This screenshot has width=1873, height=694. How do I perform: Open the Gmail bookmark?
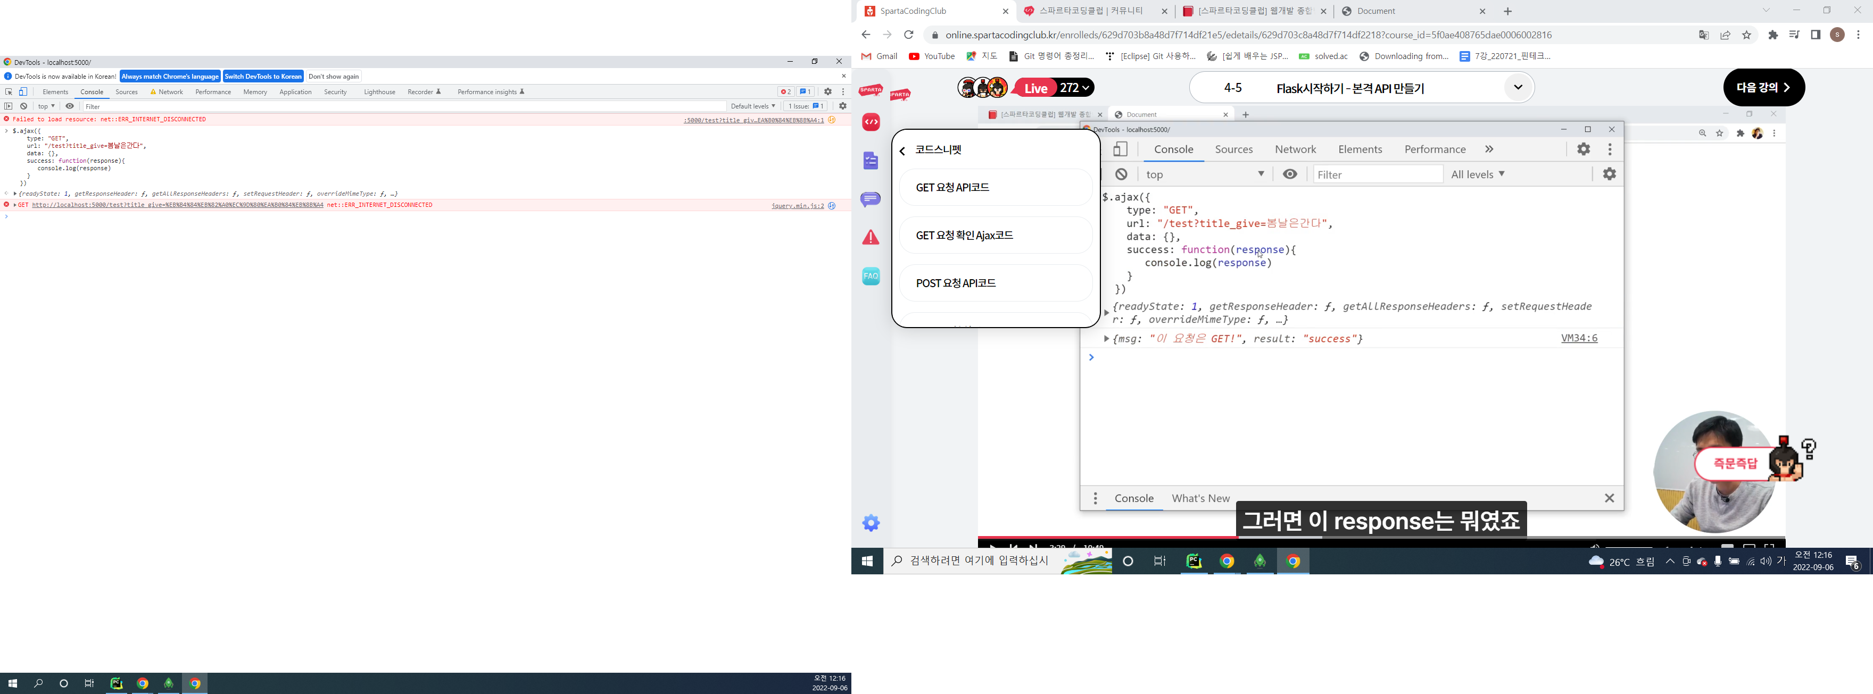[x=879, y=56]
